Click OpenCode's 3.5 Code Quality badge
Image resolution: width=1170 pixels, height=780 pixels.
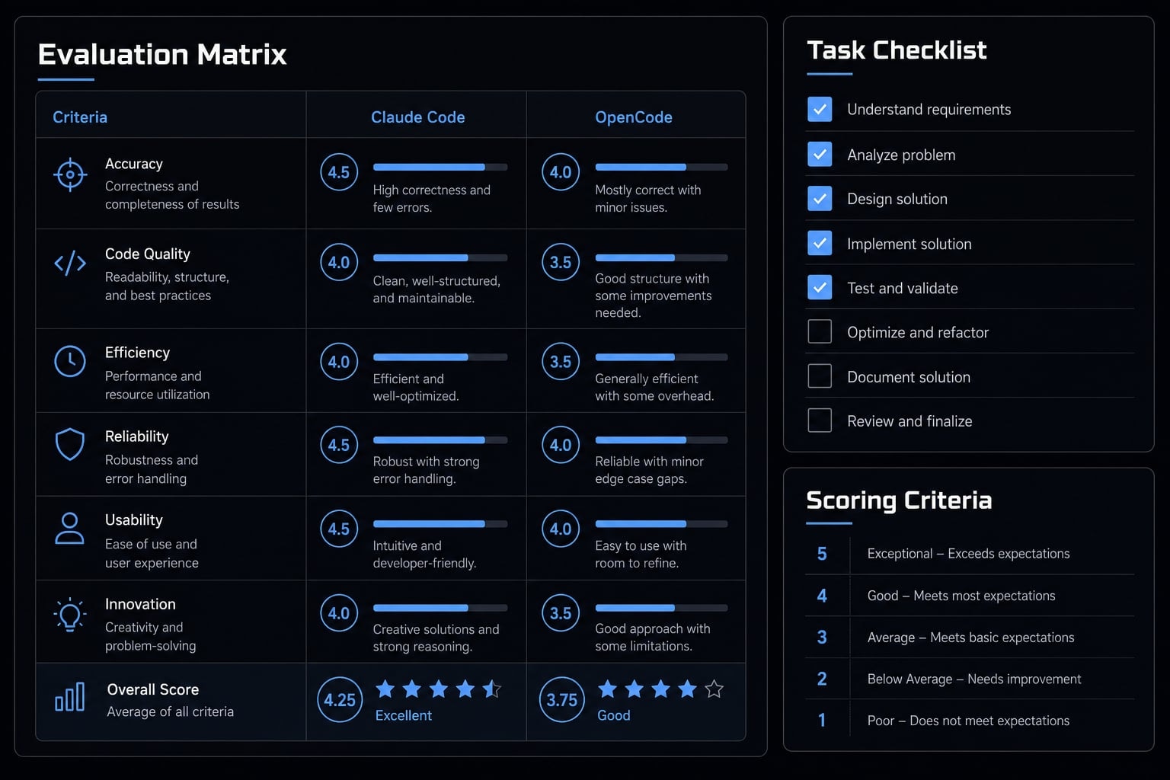click(x=561, y=262)
